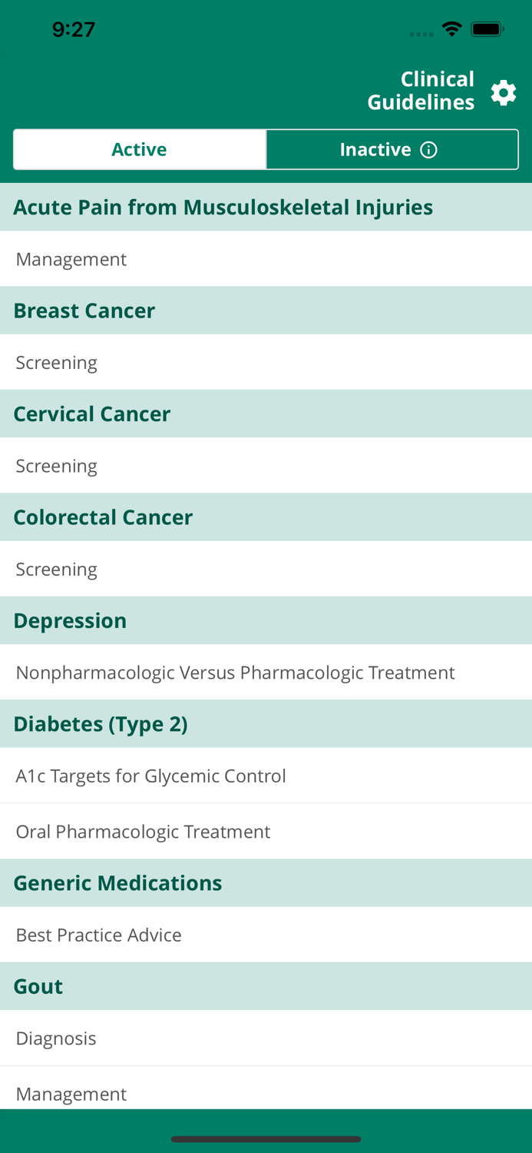Open Management under the Gout heading
This screenshot has width=532, height=1153.
click(71, 1094)
